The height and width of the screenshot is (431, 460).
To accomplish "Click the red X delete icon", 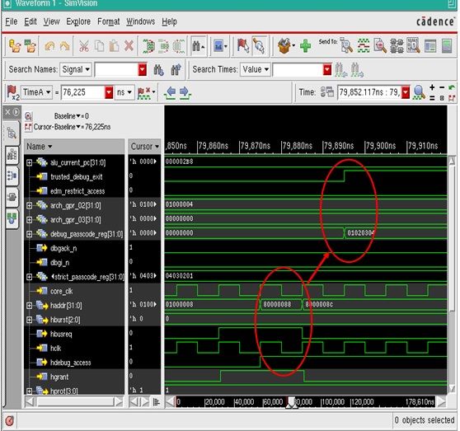I will tap(129, 46).
